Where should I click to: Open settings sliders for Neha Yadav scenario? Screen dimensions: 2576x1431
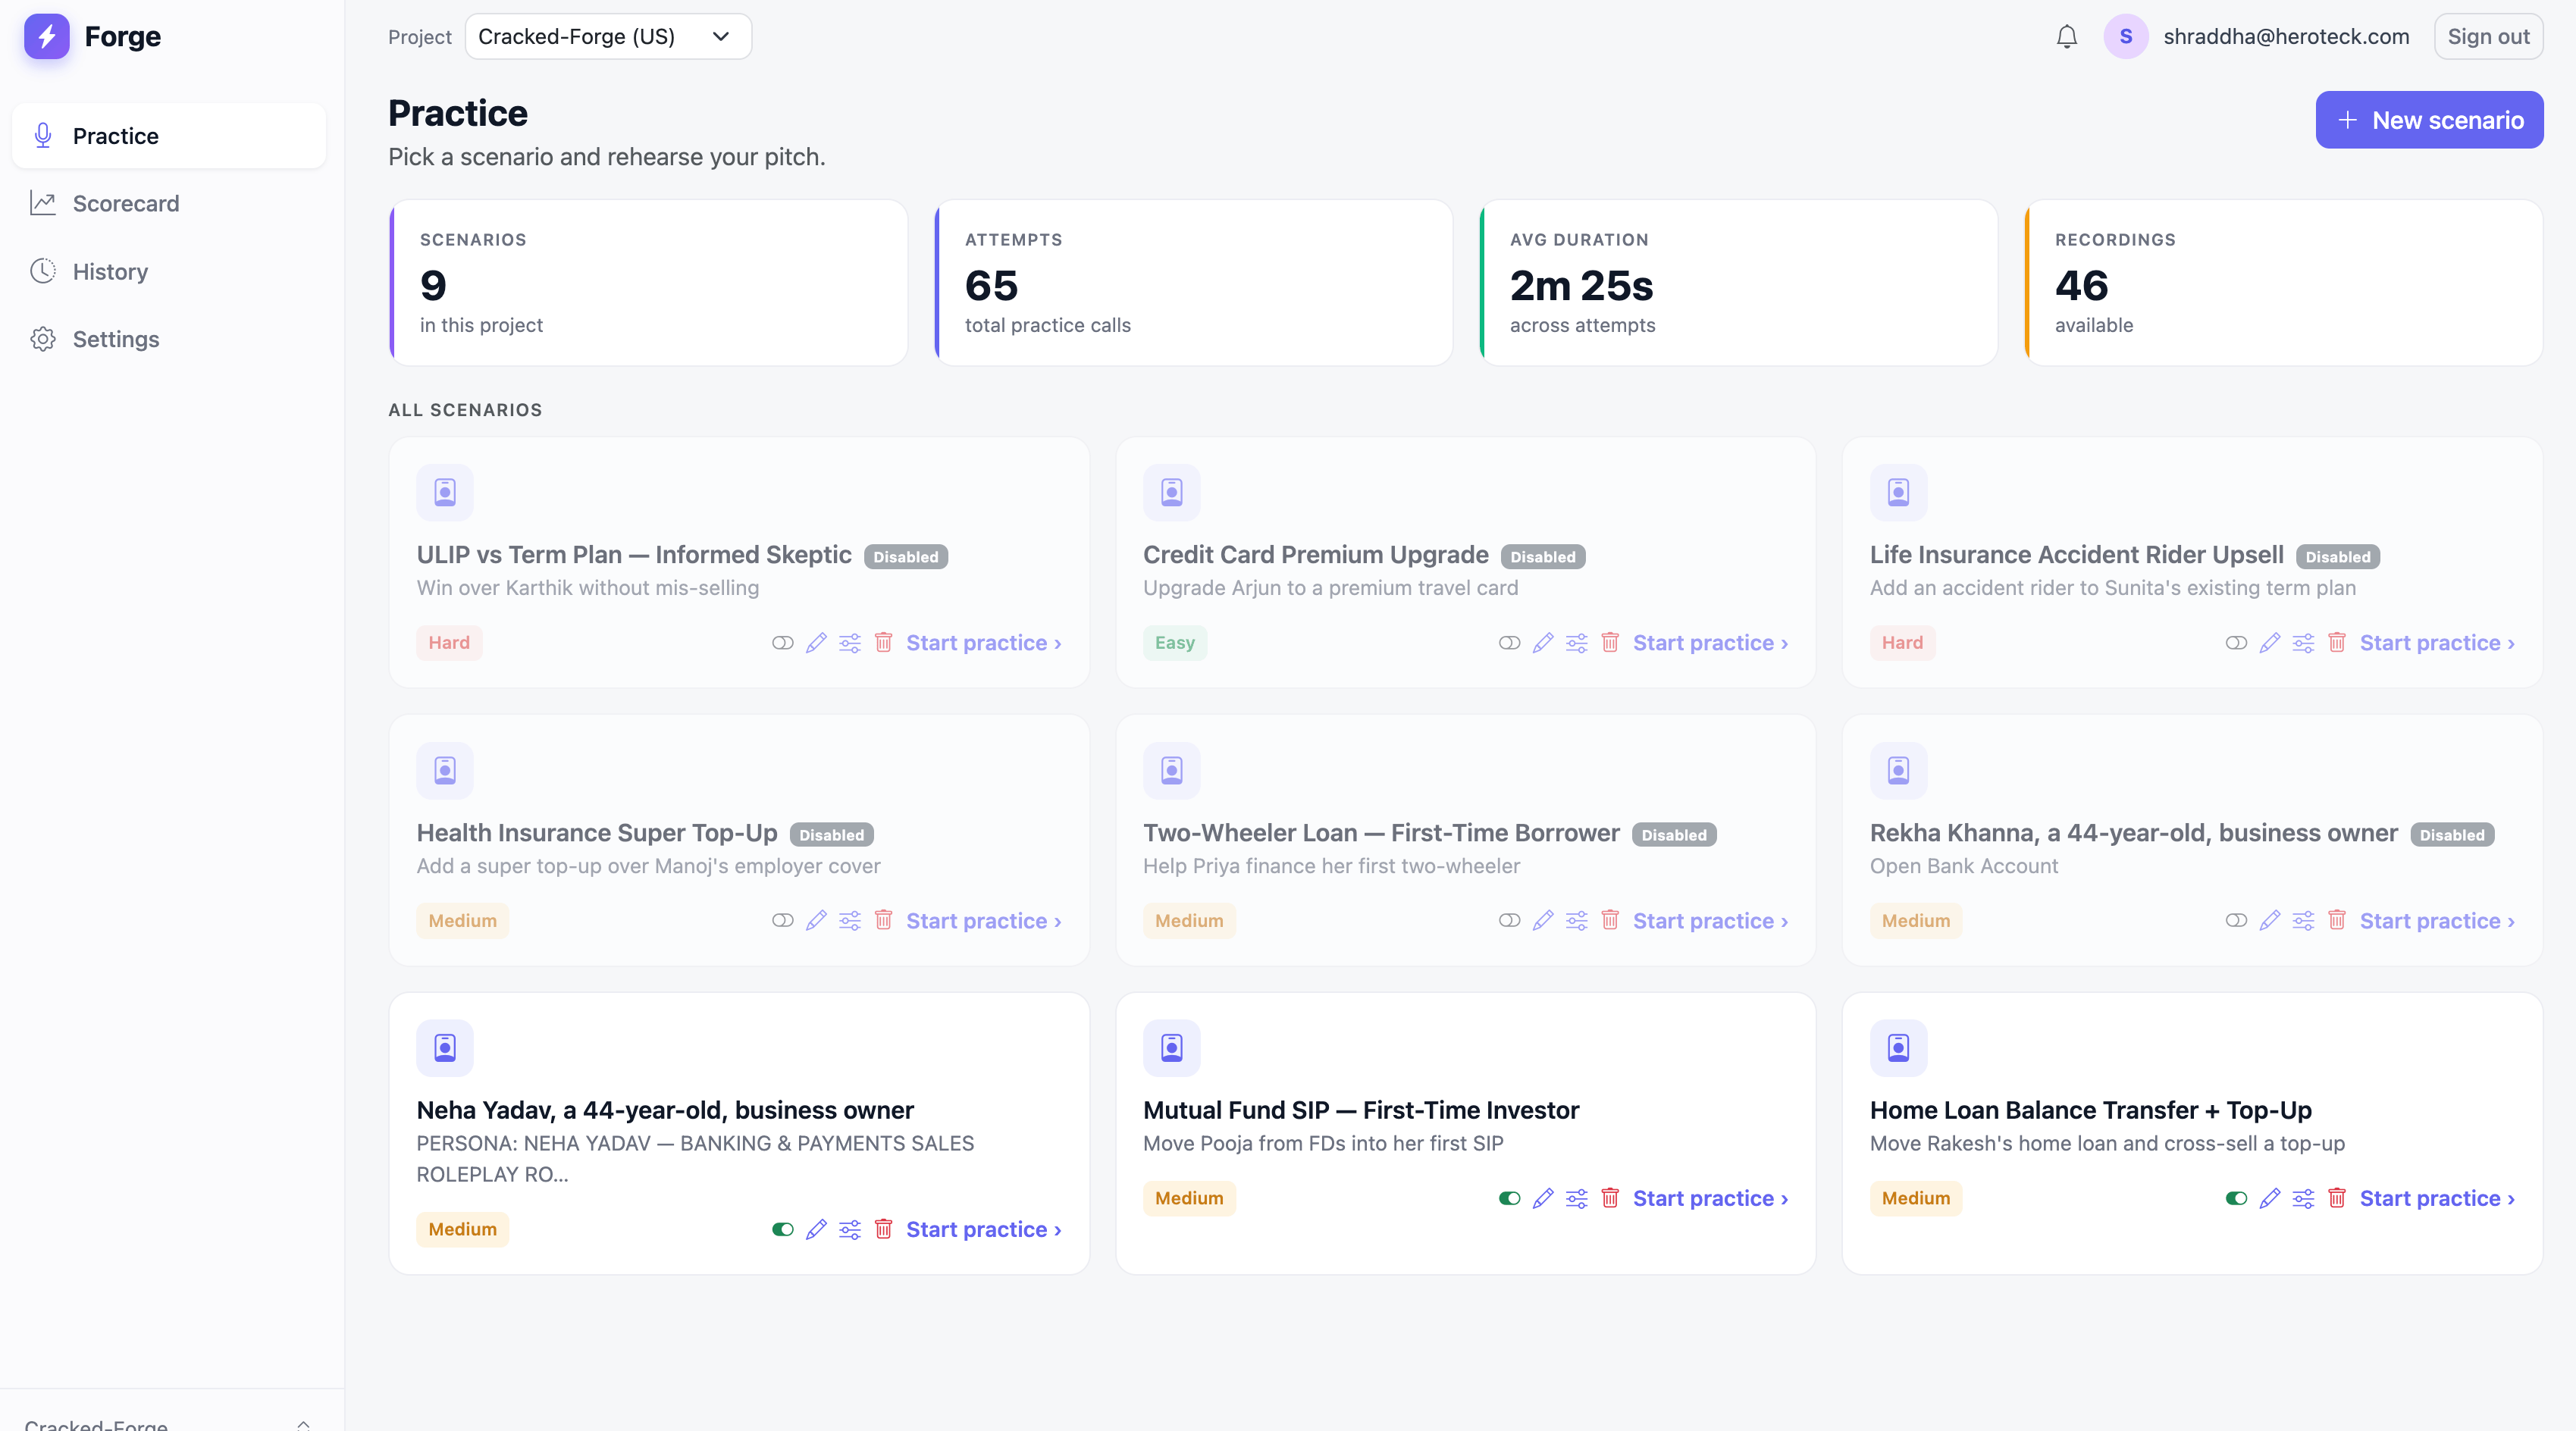[x=850, y=1230]
